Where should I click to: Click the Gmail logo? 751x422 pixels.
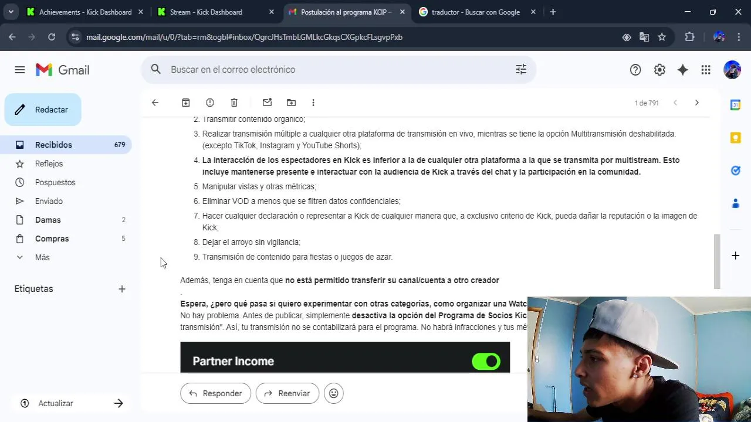(x=62, y=70)
